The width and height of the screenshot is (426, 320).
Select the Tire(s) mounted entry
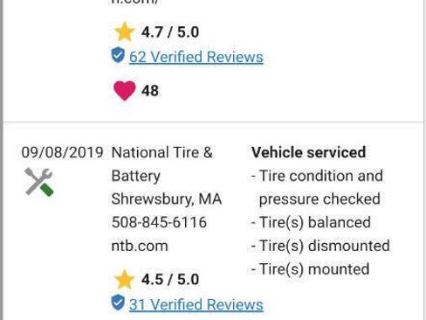310,269
